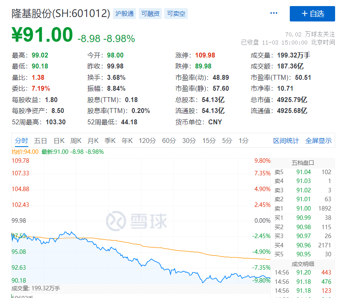Click the 成交量 value 199.32万手 in stats
344x298 pixels.
pyautogui.click(x=293, y=55)
